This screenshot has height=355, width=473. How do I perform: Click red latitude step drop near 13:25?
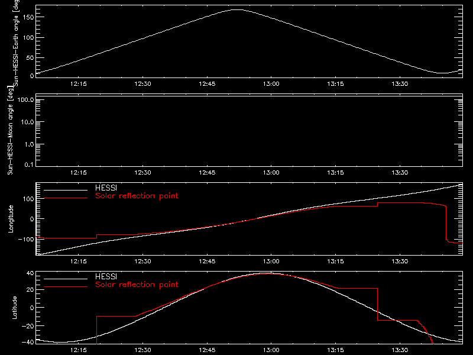[377, 304]
